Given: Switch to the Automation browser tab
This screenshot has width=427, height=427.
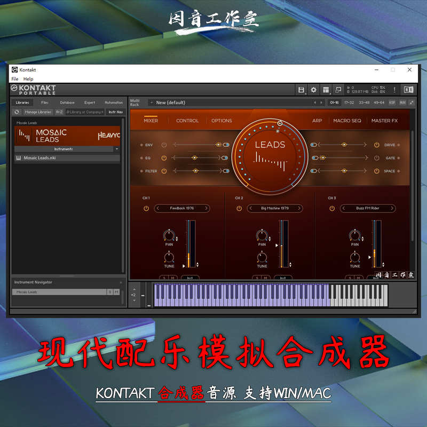Looking at the screenshot, I should point(114,102).
